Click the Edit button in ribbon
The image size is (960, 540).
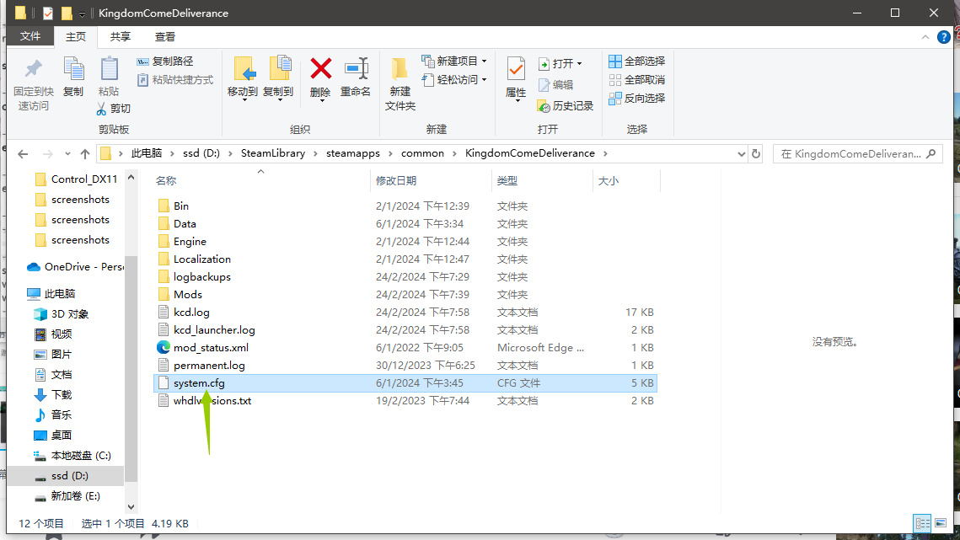pos(556,84)
